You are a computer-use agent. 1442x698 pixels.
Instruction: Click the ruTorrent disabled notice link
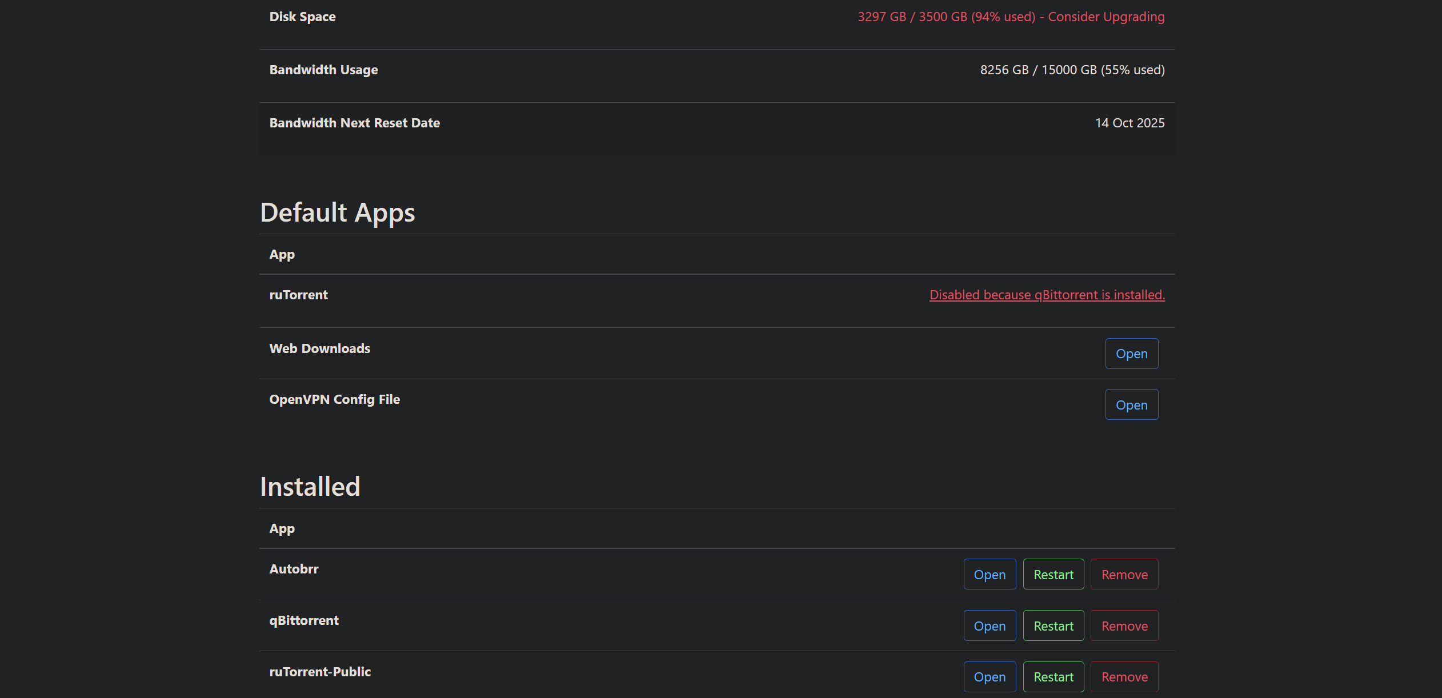point(1047,295)
